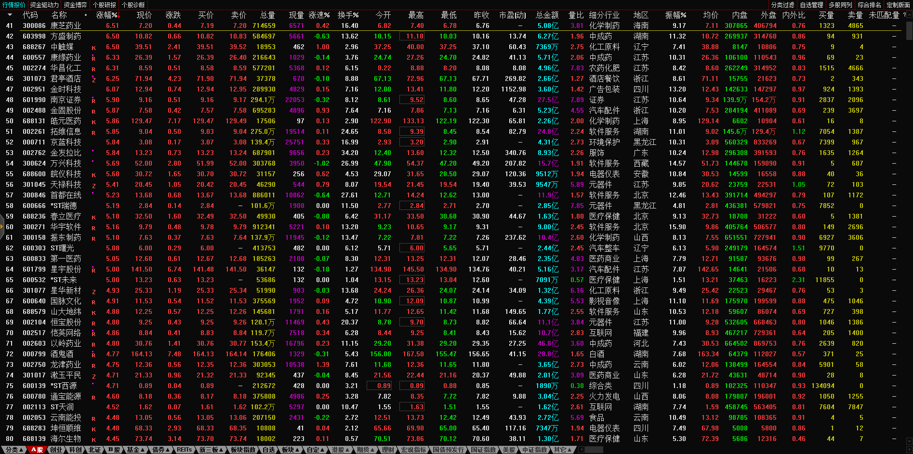Sort list by 总金额 column
The image size is (913, 454).
547,15
